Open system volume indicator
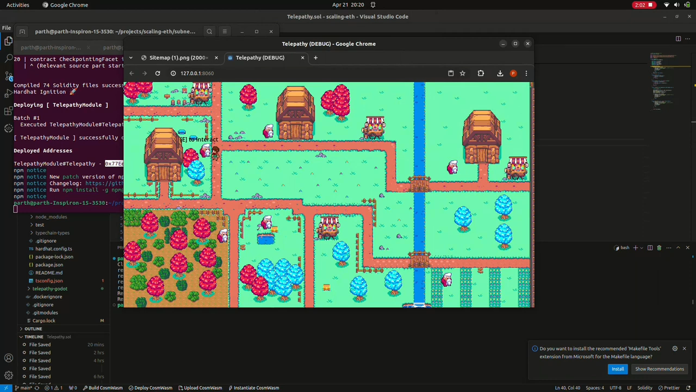696x392 pixels. coord(677,5)
